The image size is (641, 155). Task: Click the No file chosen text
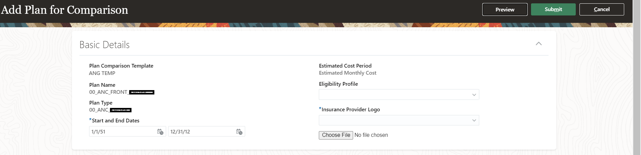(x=371, y=135)
